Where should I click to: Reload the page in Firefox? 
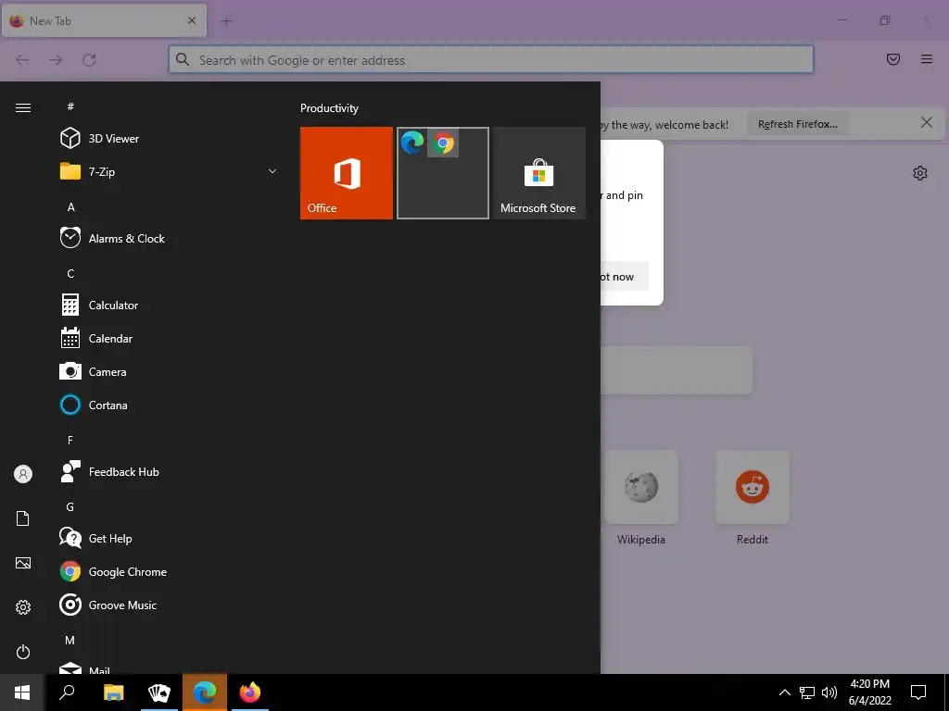click(x=90, y=60)
